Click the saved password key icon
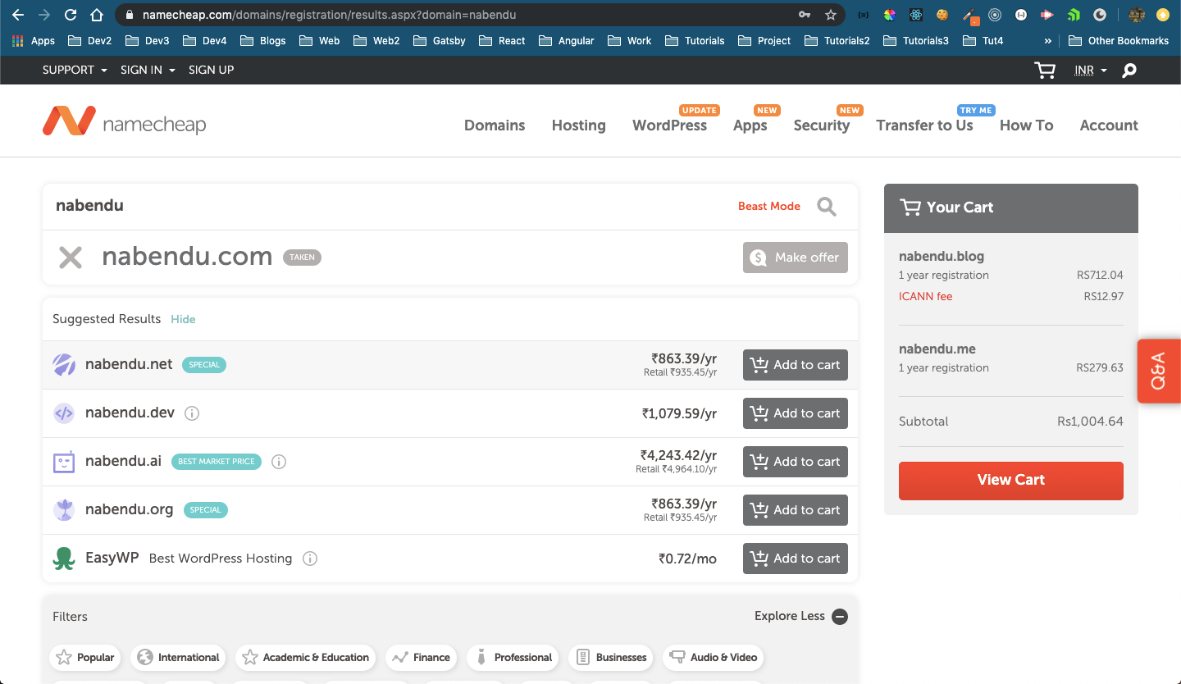This screenshot has height=684, width=1181. (805, 15)
